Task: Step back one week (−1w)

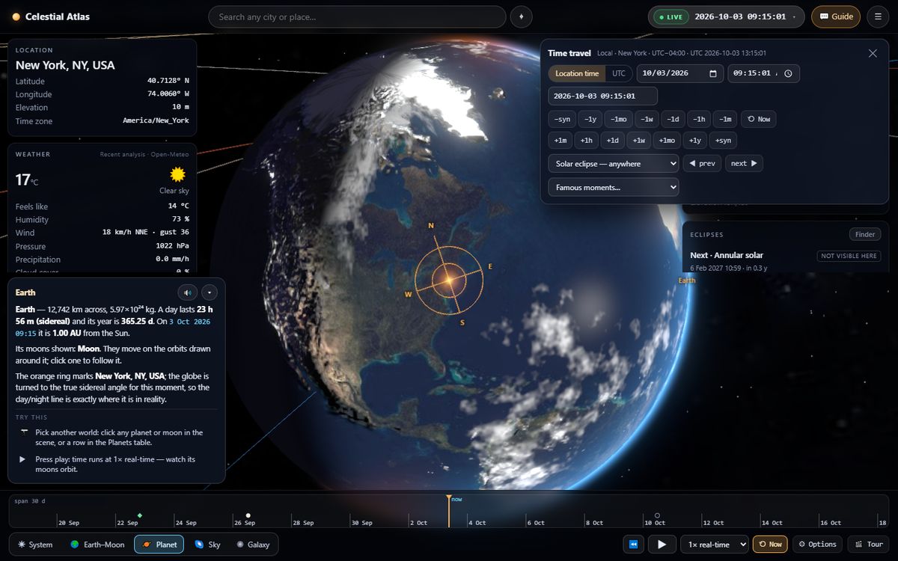Action: [x=647, y=119]
